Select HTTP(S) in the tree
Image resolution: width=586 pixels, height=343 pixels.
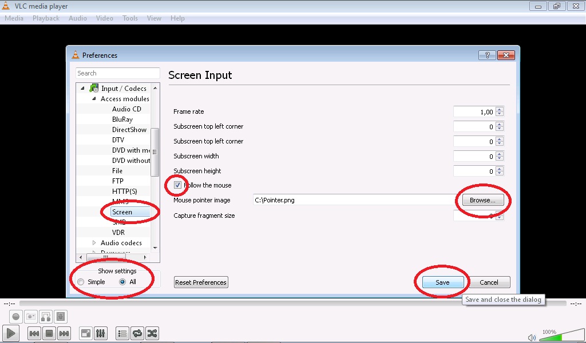point(124,192)
